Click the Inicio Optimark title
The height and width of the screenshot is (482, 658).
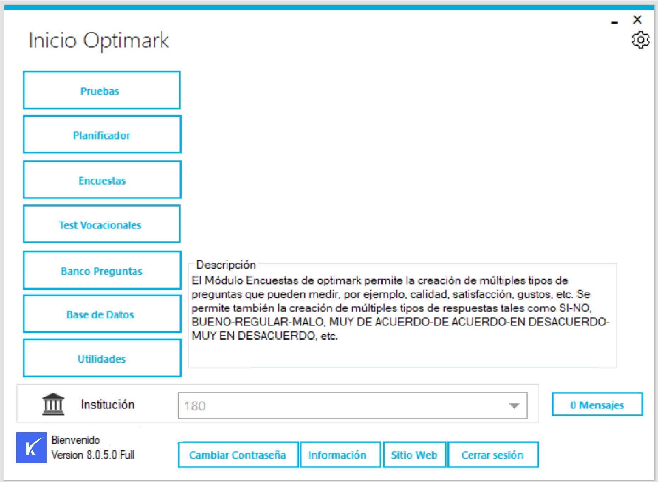(x=99, y=41)
